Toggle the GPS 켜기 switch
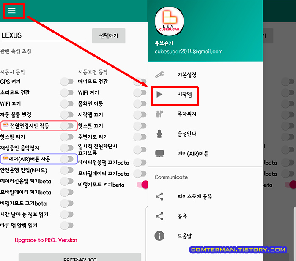Viewport: 296px width, 261px height. tap(67, 82)
